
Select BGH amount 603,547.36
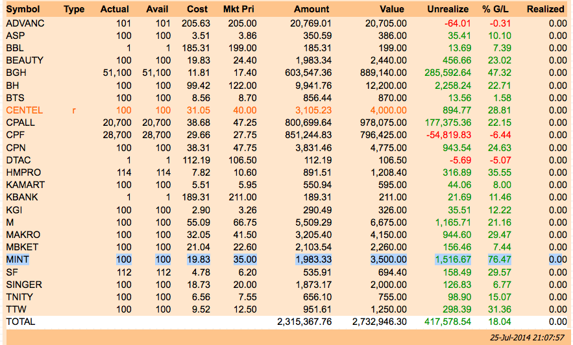click(308, 73)
